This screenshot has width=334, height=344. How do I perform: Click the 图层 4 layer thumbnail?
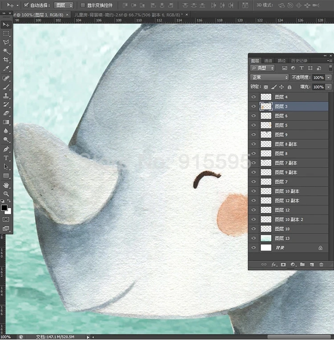266,97
